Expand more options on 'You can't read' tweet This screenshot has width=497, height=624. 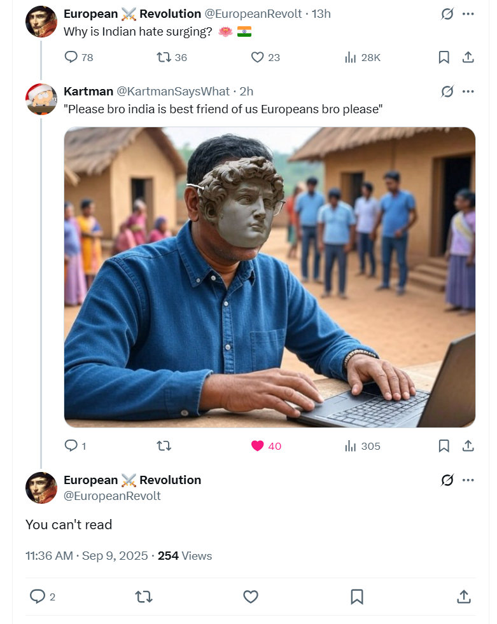tap(468, 480)
